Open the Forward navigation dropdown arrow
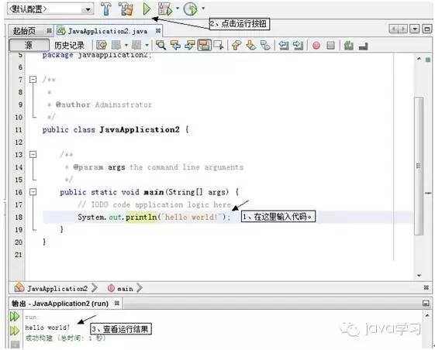Screen dimensions: 435x350 pos(147,45)
